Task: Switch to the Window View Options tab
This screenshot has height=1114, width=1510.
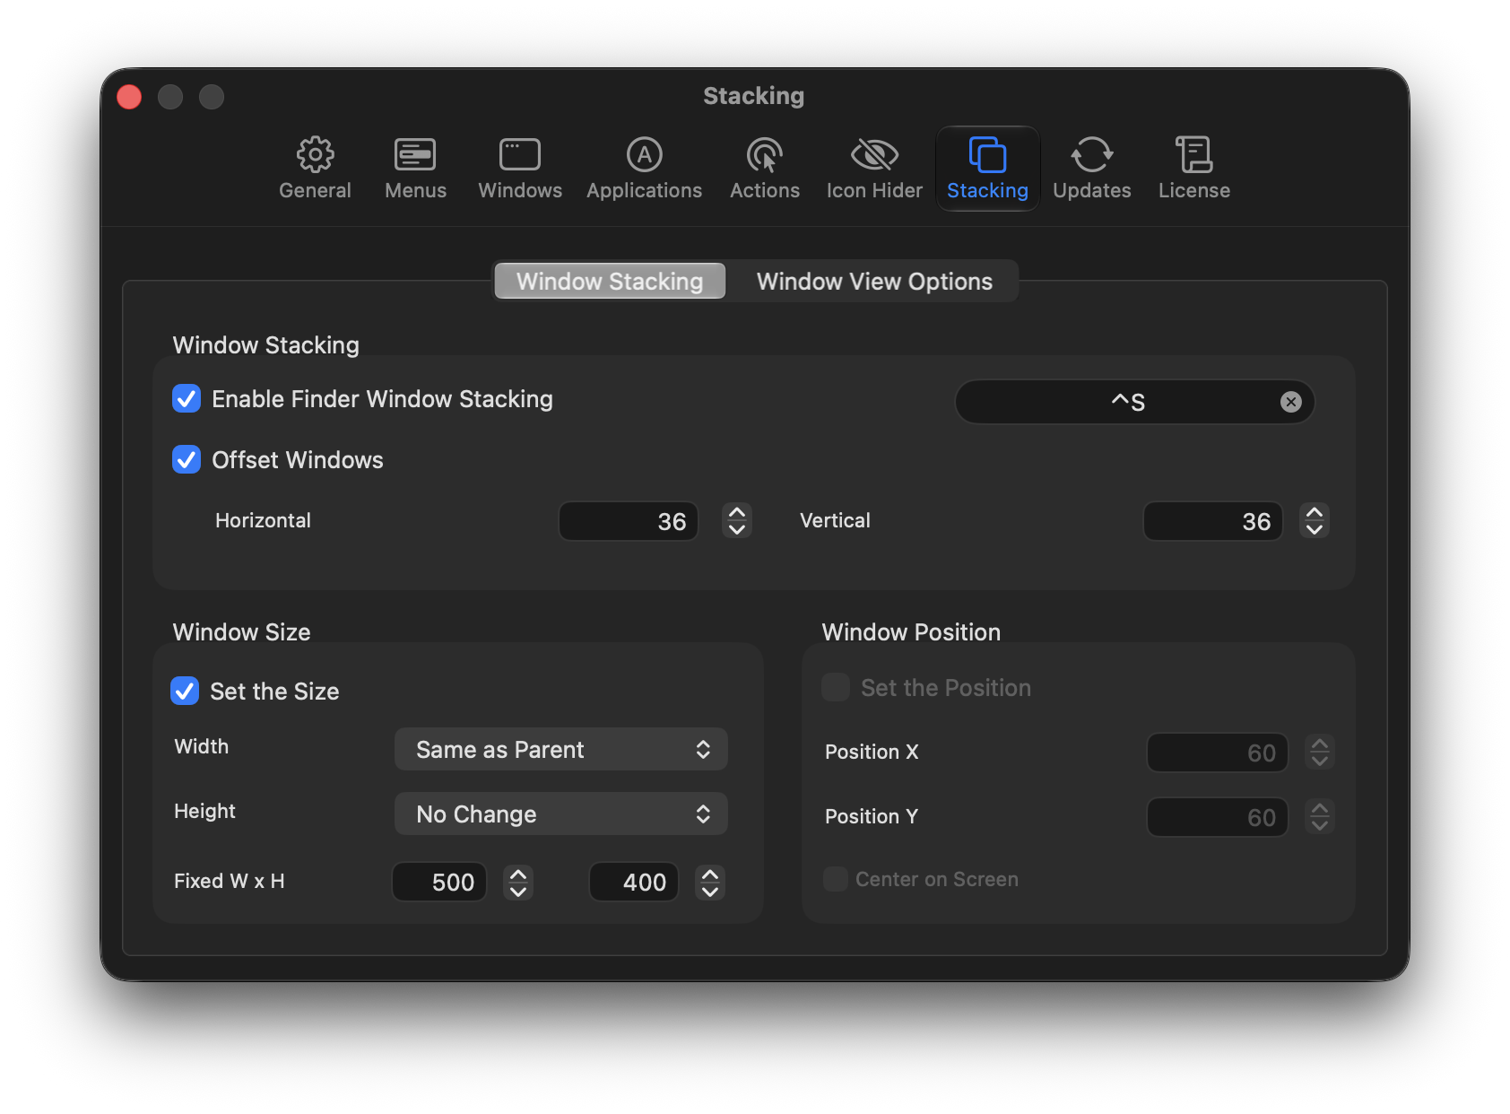Action: [x=874, y=281]
